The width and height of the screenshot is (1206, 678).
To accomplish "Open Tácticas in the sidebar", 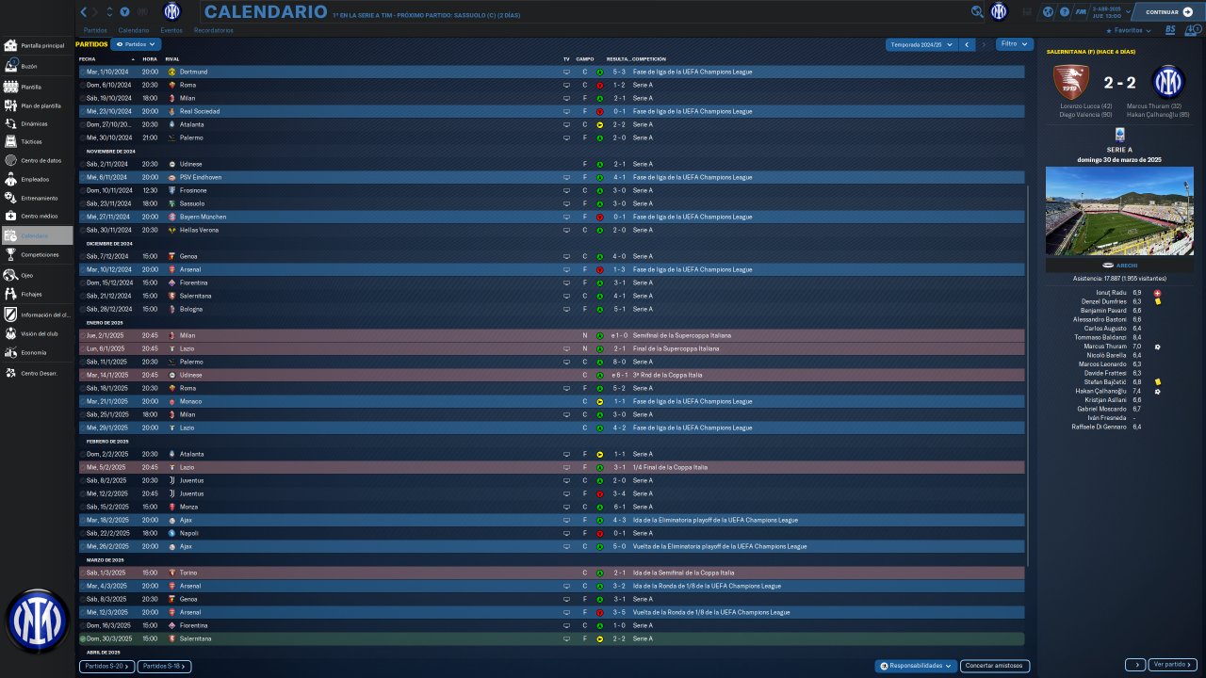I will pyautogui.click(x=36, y=142).
